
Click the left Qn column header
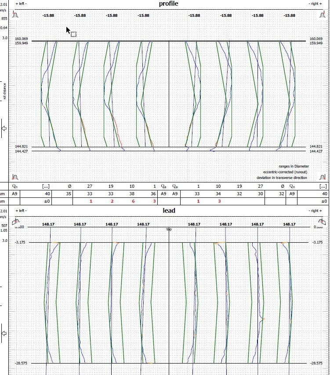coord(15,186)
